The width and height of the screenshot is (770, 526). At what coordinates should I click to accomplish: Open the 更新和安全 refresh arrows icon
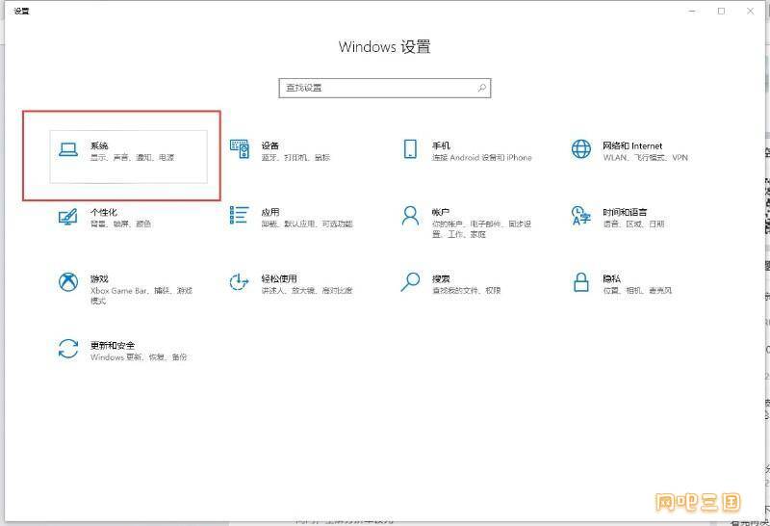pyautogui.click(x=68, y=349)
